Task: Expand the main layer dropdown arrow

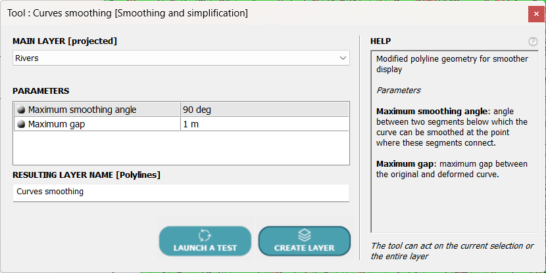Action: click(x=343, y=58)
